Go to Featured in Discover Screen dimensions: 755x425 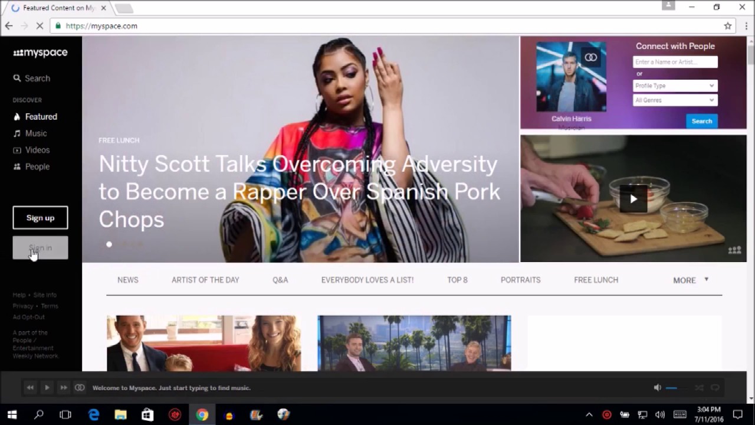(x=35, y=117)
